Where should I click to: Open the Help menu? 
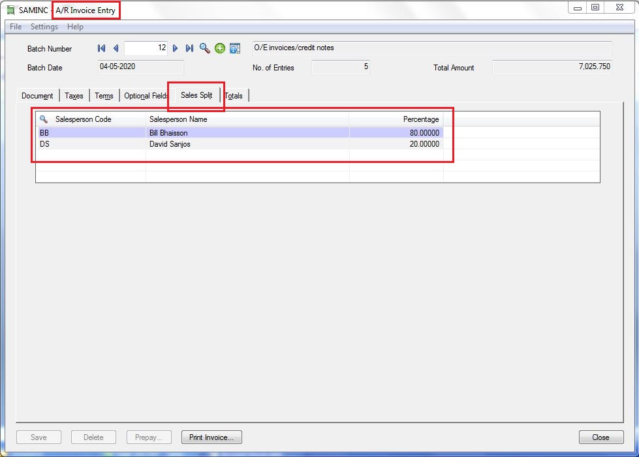pyautogui.click(x=76, y=27)
